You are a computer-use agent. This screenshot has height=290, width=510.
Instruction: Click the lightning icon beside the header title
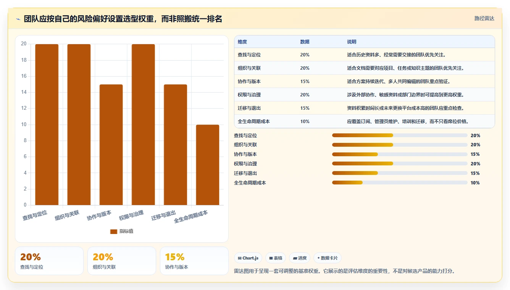click(18, 19)
